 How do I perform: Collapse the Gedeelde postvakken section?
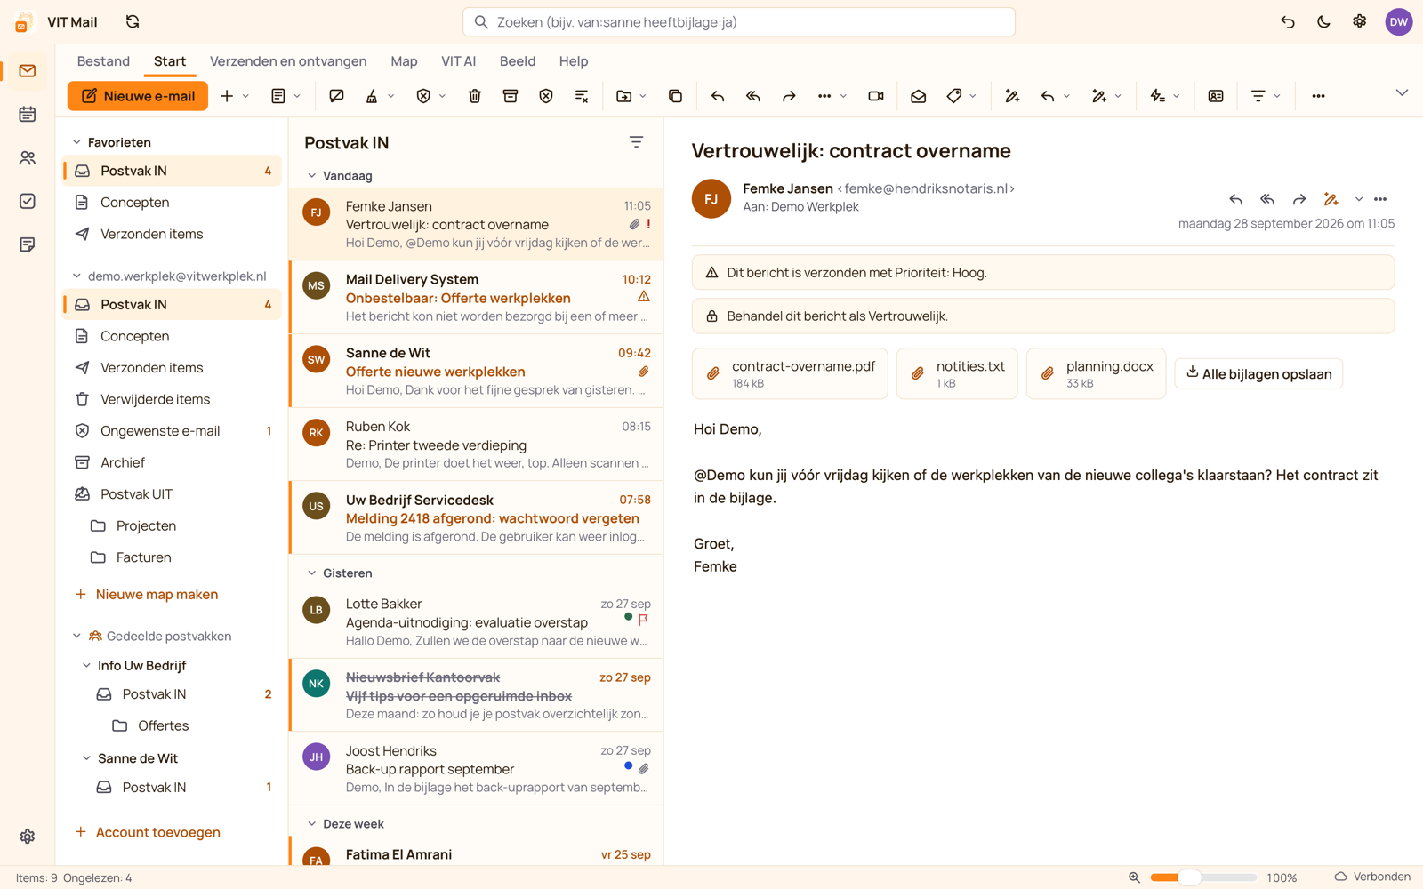coord(76,636)
